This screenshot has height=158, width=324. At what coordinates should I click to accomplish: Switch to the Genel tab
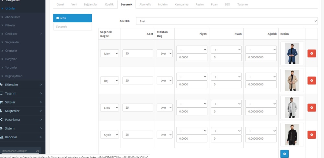point(60,5)
